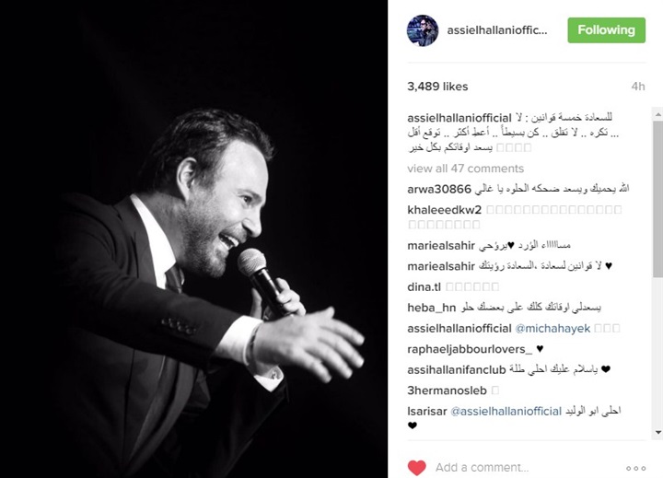Click the 'Add a comment...' field
The height and width of the screenshot is (478, 663).
(482, 468)
